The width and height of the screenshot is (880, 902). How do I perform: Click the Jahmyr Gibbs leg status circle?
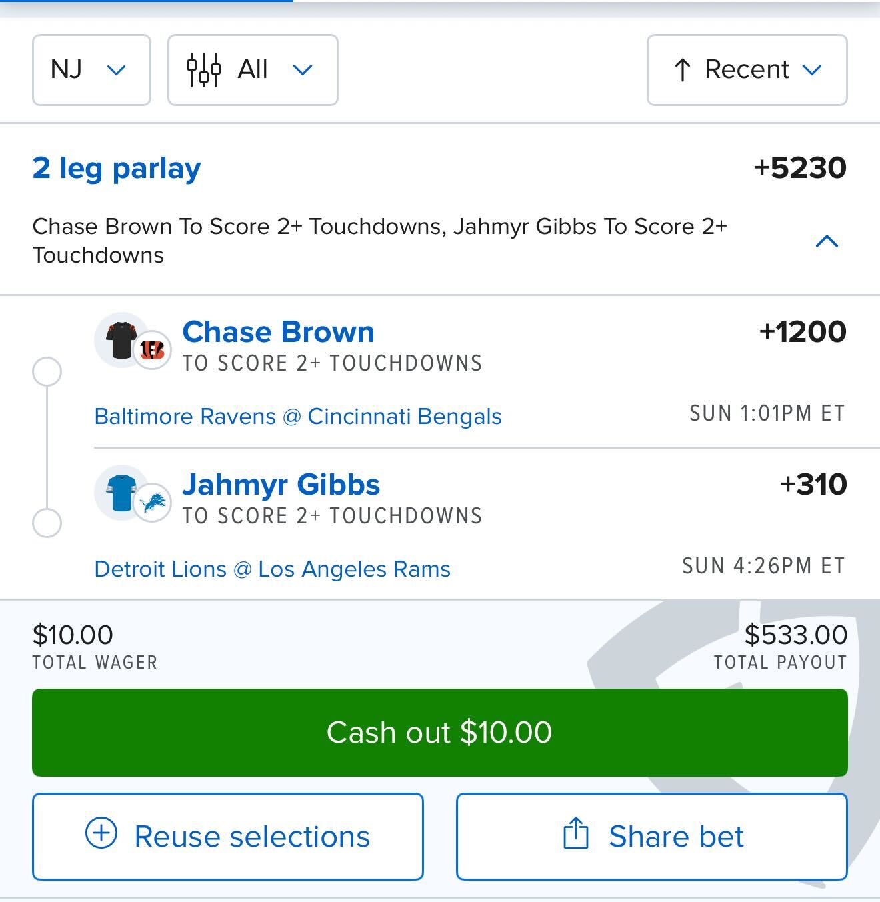coord(47,523)
